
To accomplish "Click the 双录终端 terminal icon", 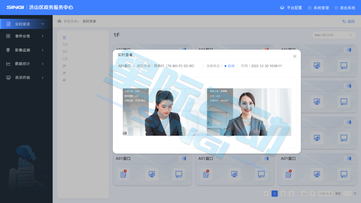I will tap(8, 77).
